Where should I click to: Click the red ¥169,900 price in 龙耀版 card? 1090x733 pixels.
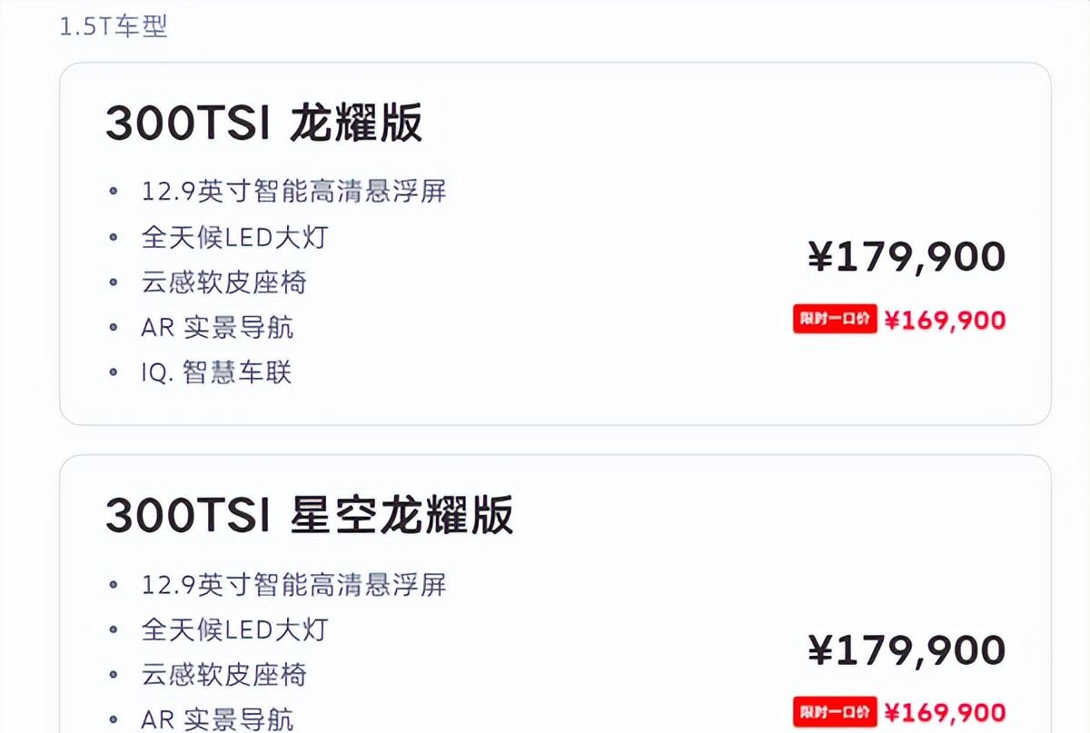click(x=946, y=320)
